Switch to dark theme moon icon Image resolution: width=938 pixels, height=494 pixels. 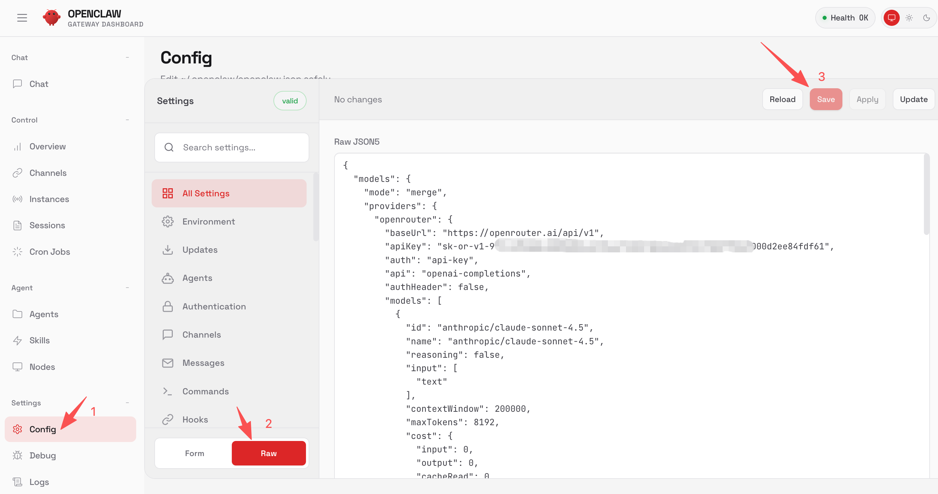point(926,17)
